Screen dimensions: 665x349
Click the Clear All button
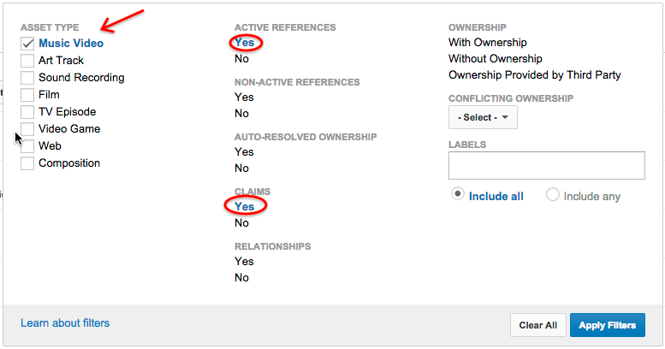[x=537, y=325]
